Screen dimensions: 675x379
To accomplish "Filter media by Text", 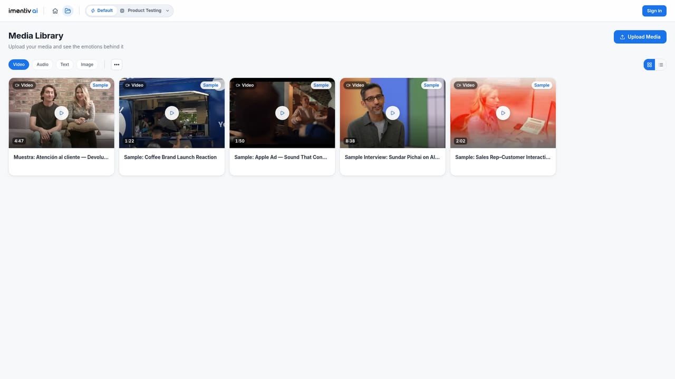I will click(65, 65).
